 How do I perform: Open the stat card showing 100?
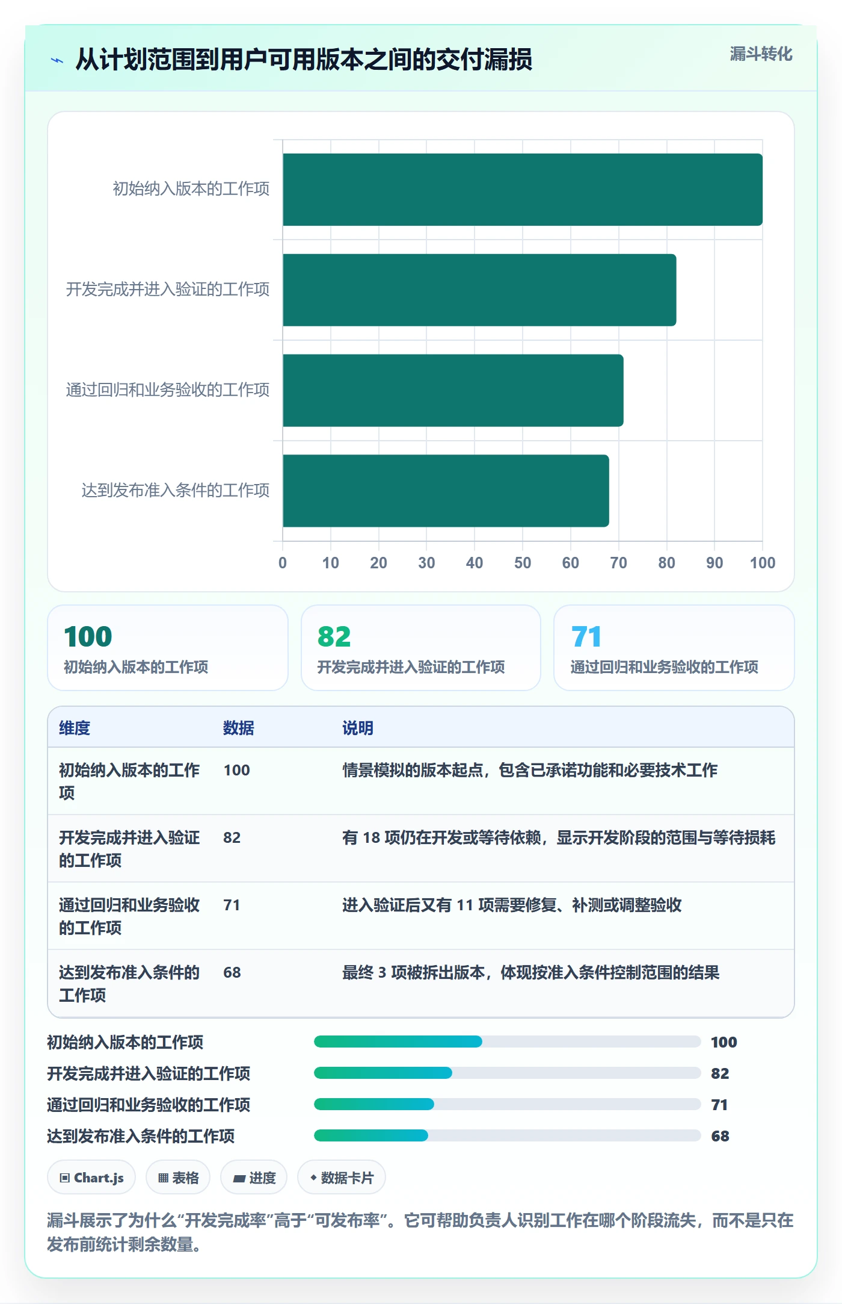click(x=168, y=648)
